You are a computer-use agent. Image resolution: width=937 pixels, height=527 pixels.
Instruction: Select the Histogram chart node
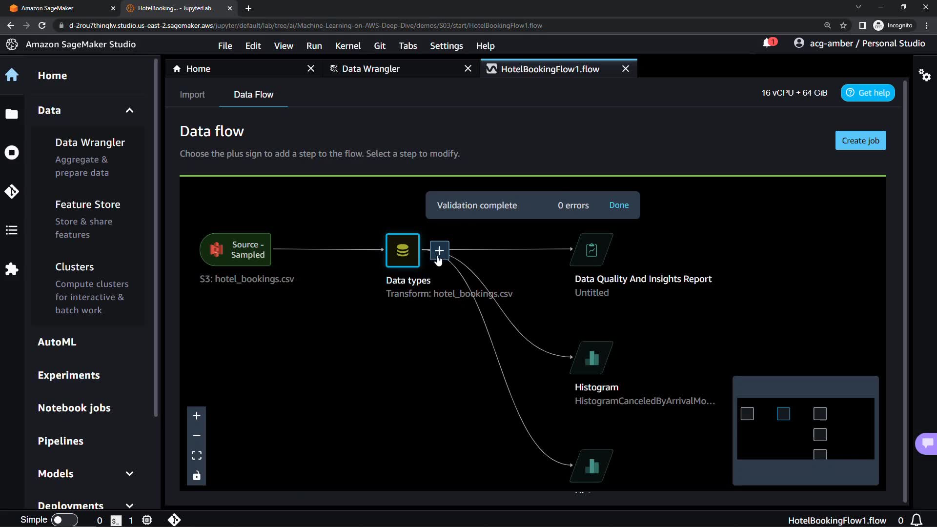coord(591,358)
